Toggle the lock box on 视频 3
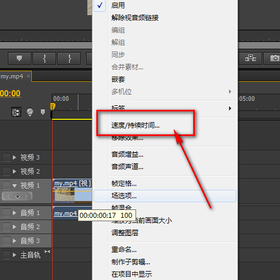 [x=7, y=157]
